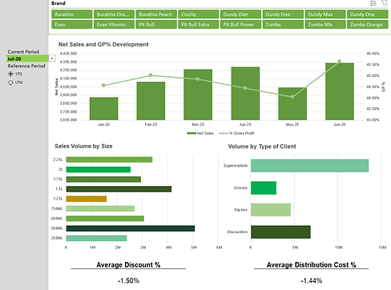Viewport: 391px width, 290px height.
Task: Select Buratino Ora... brand button
Action: 114,14
